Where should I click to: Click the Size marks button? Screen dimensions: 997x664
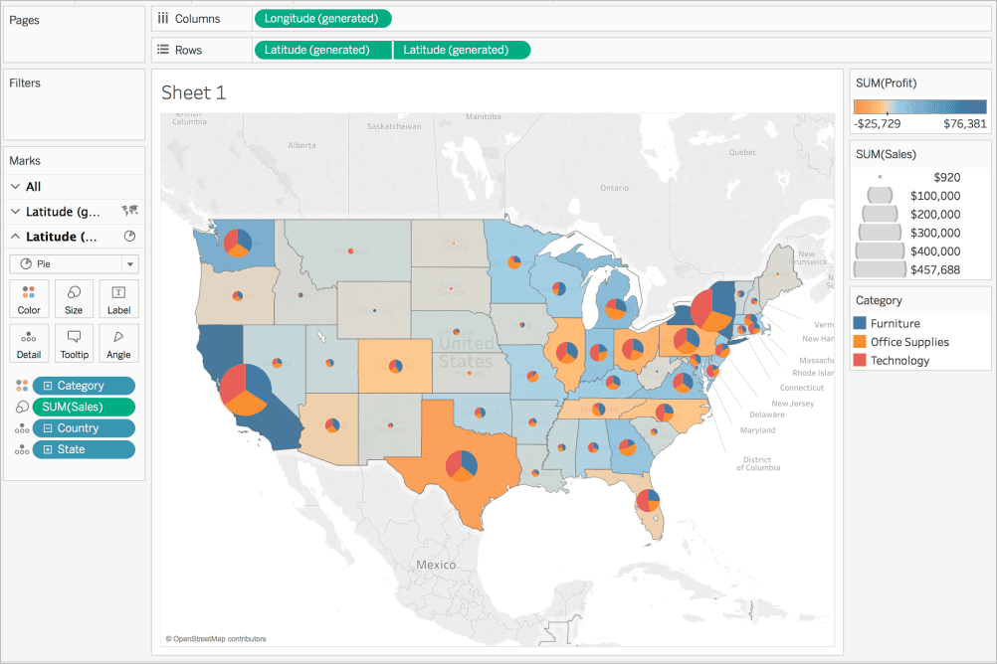74,298
